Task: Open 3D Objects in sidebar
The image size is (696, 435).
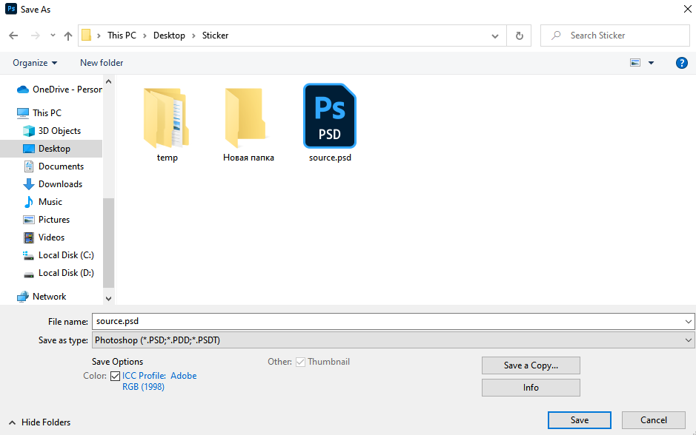Action: 51,131
